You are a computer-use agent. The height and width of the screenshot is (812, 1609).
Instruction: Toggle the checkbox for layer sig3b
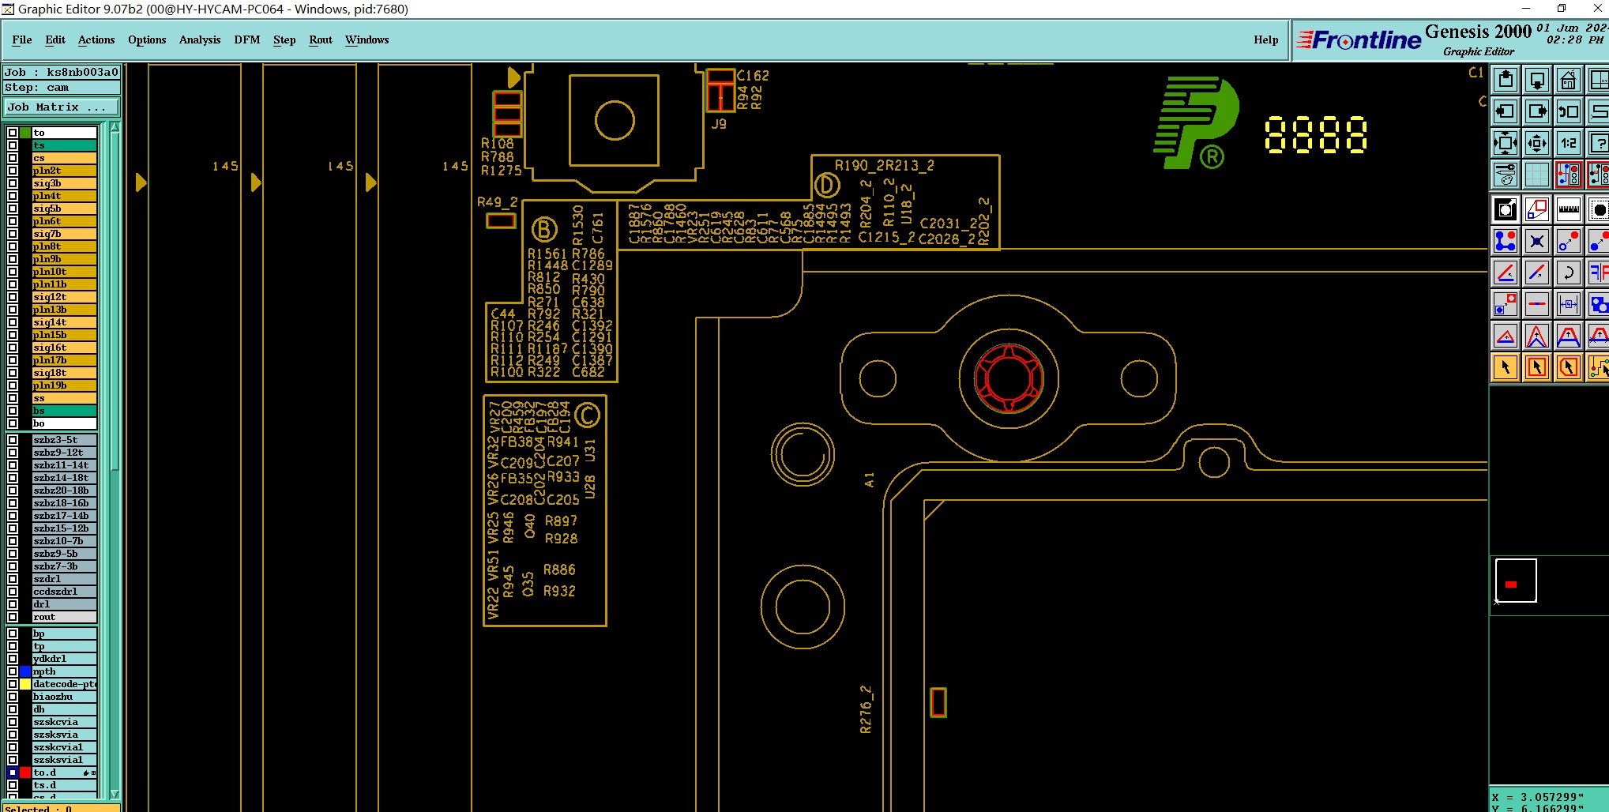pos(13,183)
